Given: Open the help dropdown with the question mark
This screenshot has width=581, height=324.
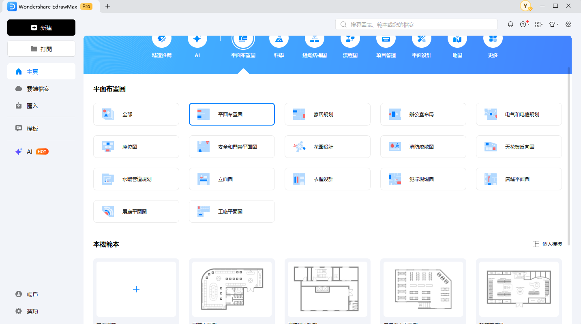Looking at the screenshot, I should tap(523, 24).
